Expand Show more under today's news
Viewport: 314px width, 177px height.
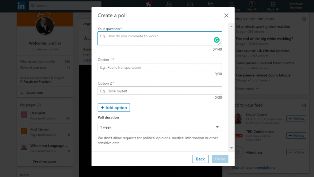point(247,88)
